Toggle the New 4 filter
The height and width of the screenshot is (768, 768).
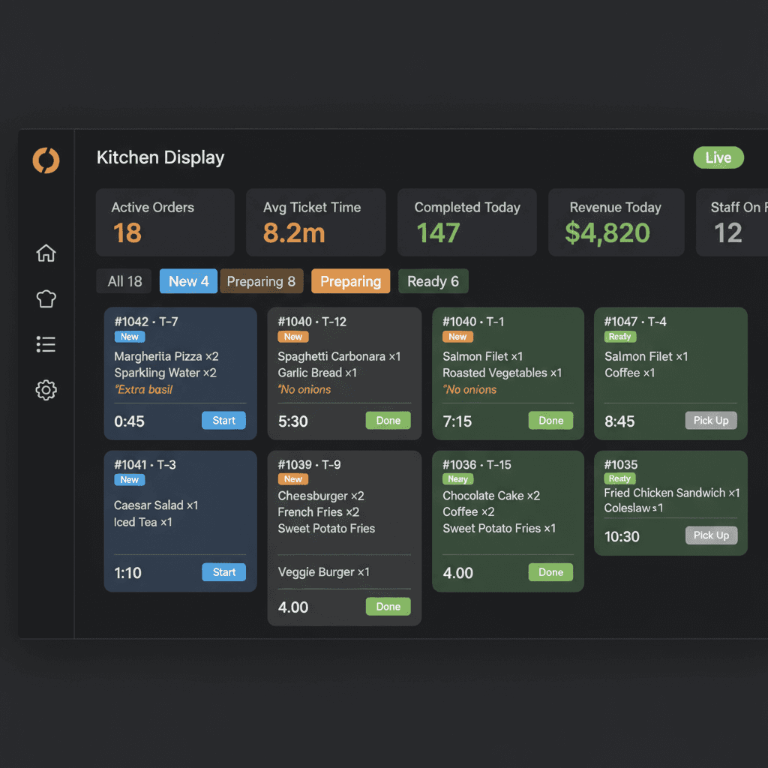tap(188, 281)
